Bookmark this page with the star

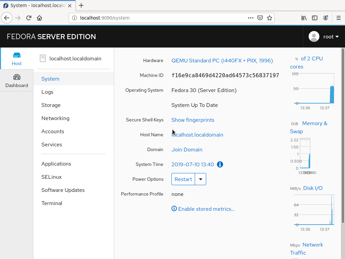(x=270, y=18)
